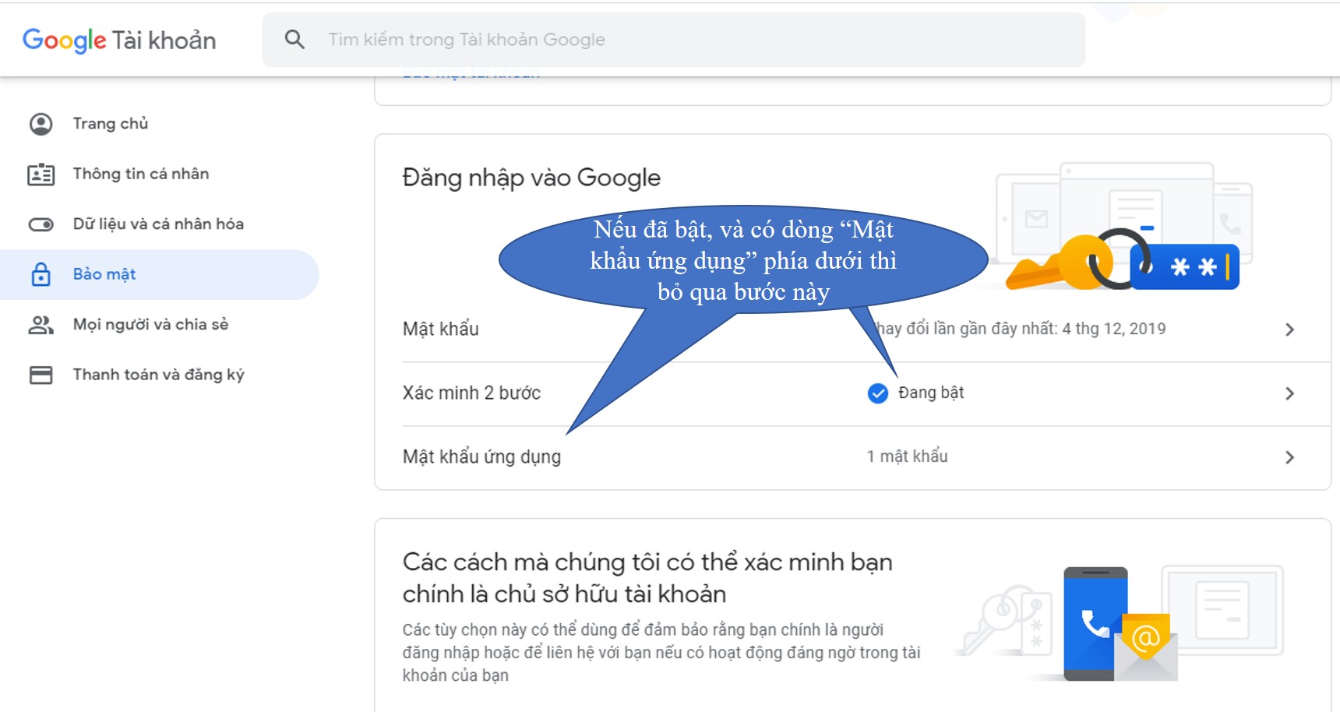Click the Mọi người và chia sẻ people icon
The width and height of the screenshot is (1340, 712).
41,325
